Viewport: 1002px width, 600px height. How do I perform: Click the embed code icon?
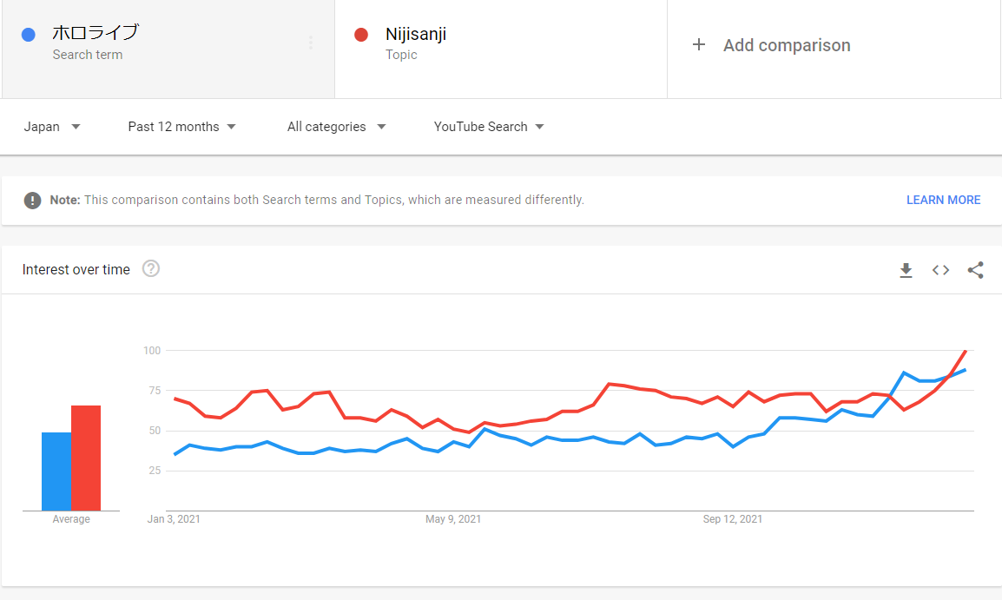coord(940,270)
